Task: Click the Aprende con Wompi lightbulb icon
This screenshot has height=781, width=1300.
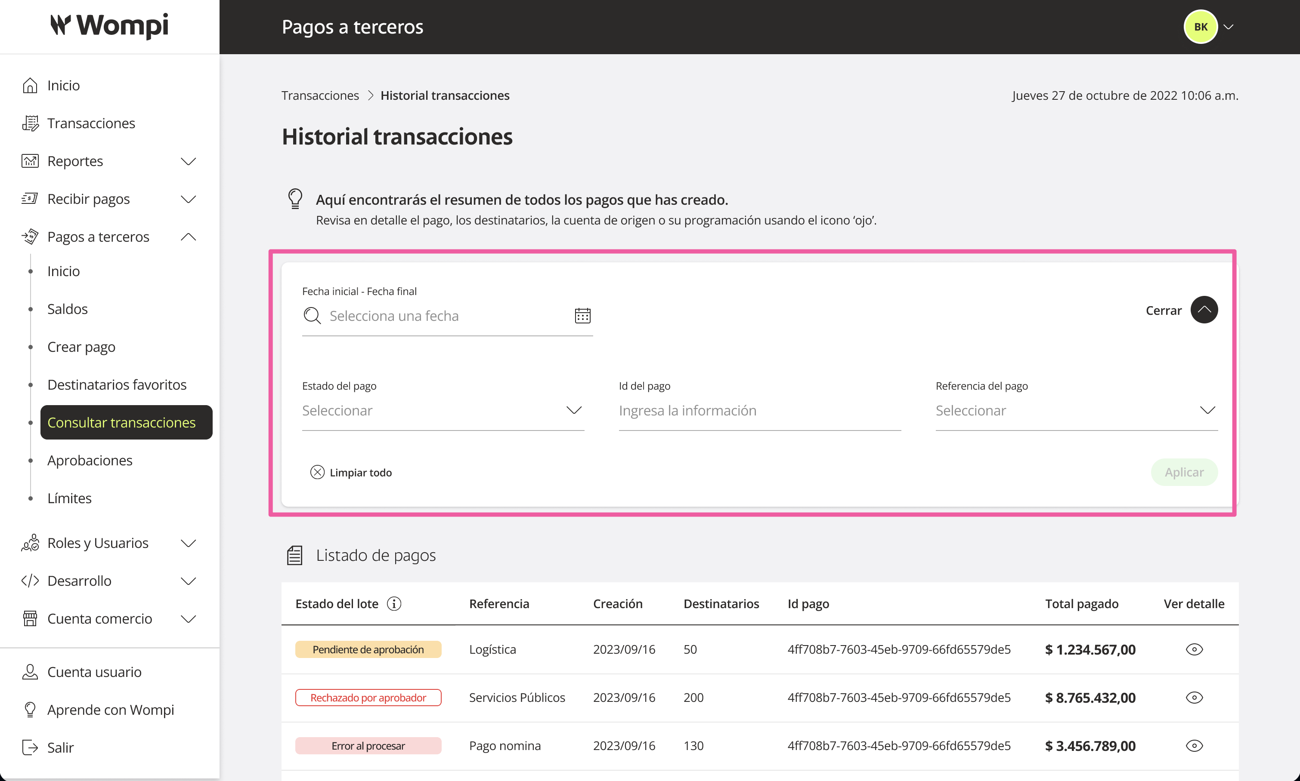Action: pyautogui.click(x=30, y=710)
